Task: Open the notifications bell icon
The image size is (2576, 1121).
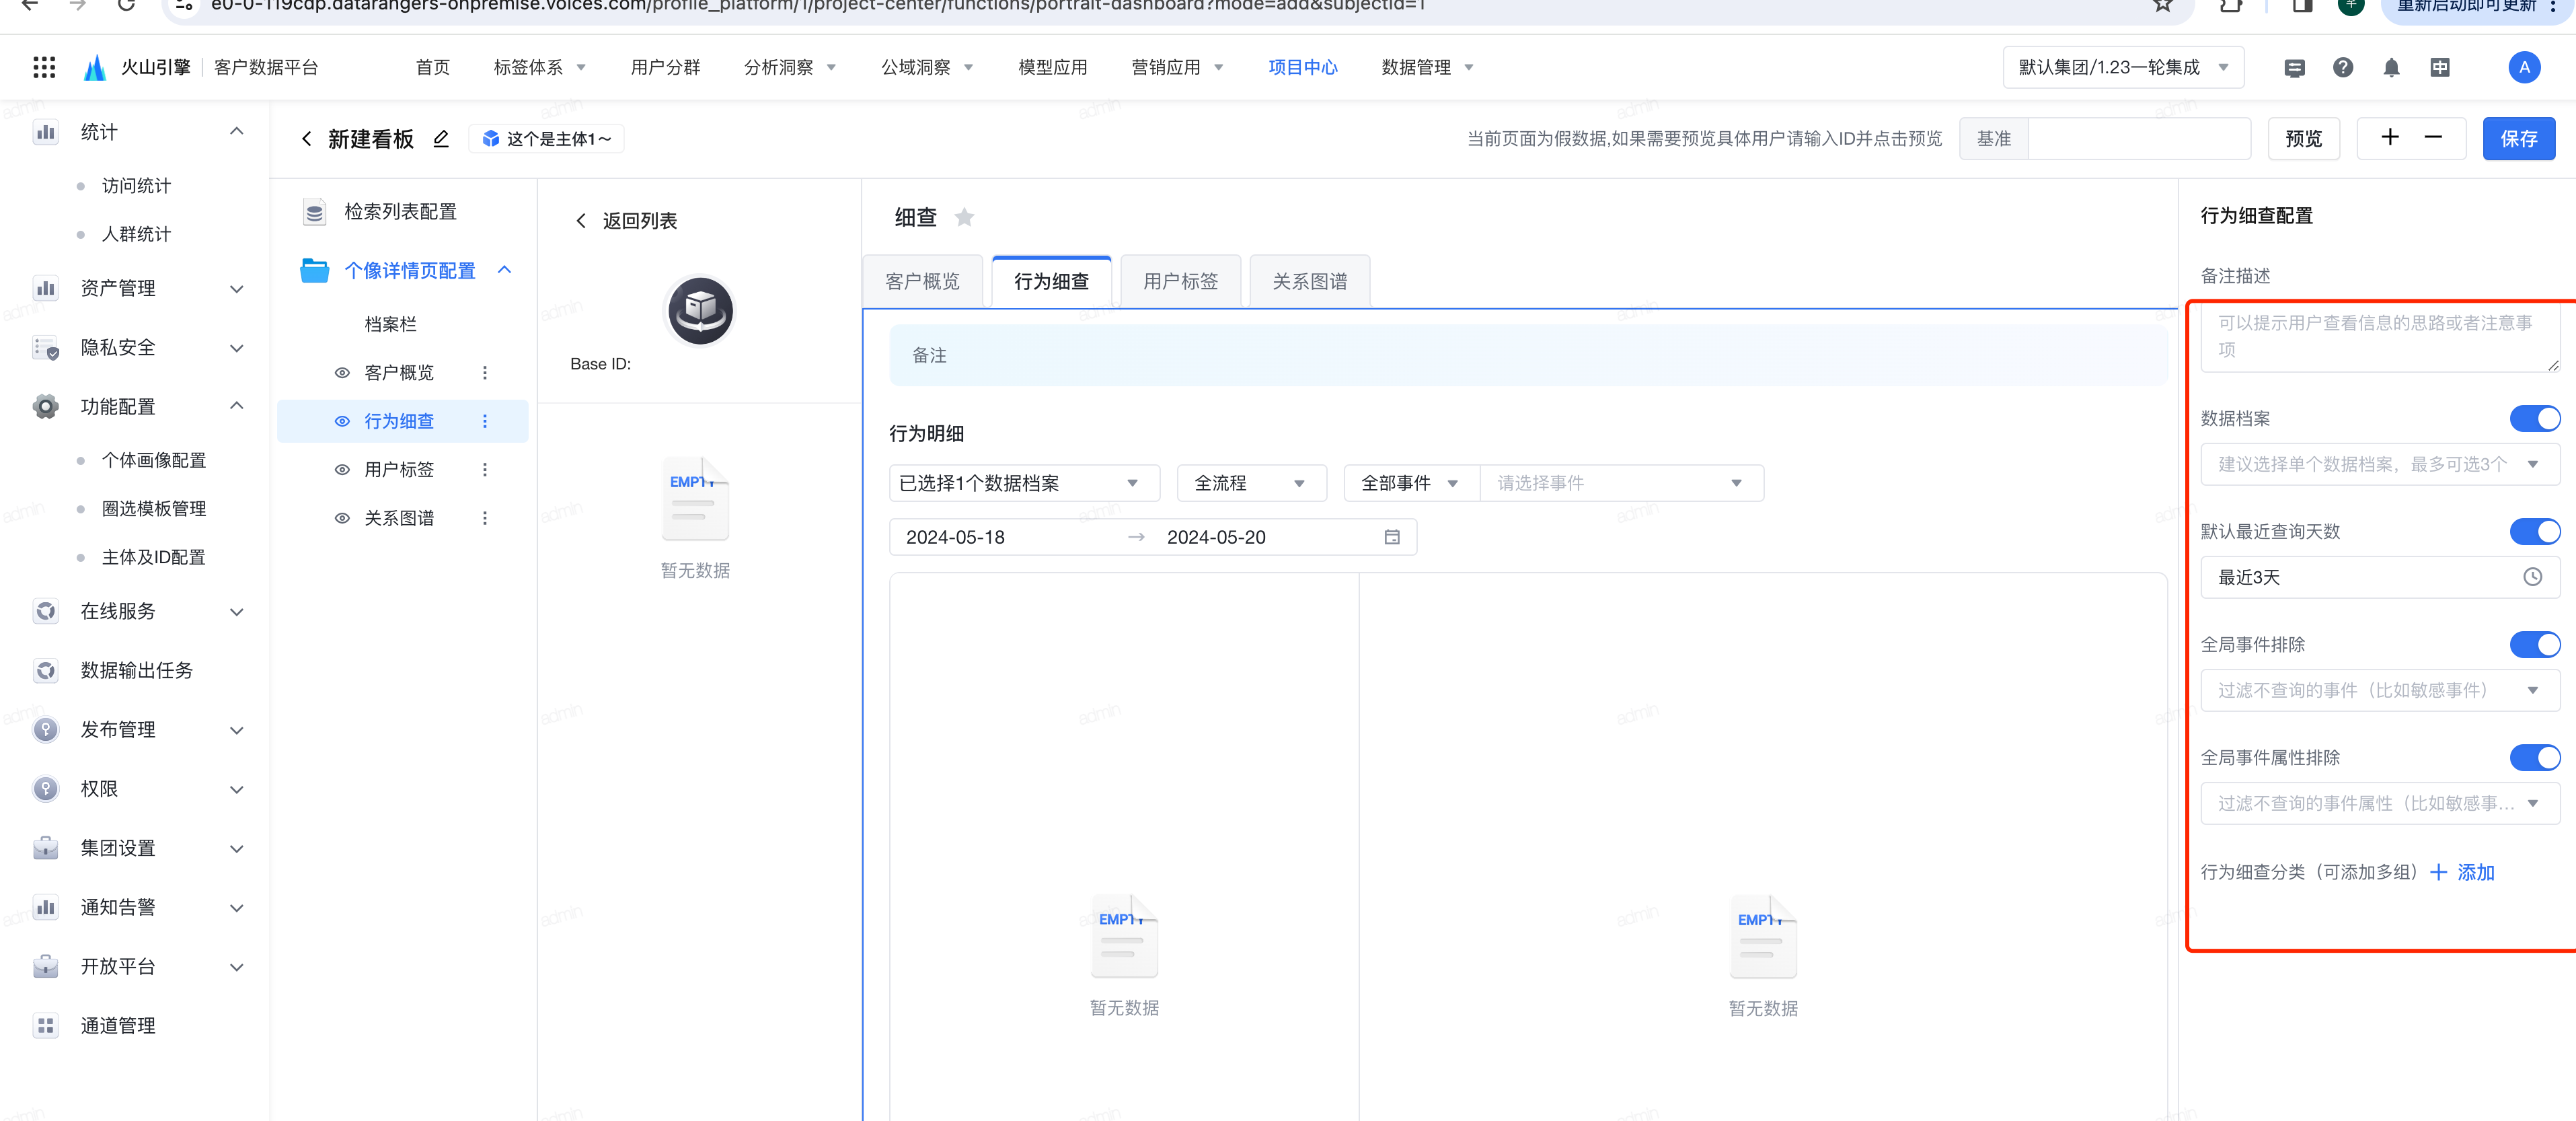Action: 2391,67
